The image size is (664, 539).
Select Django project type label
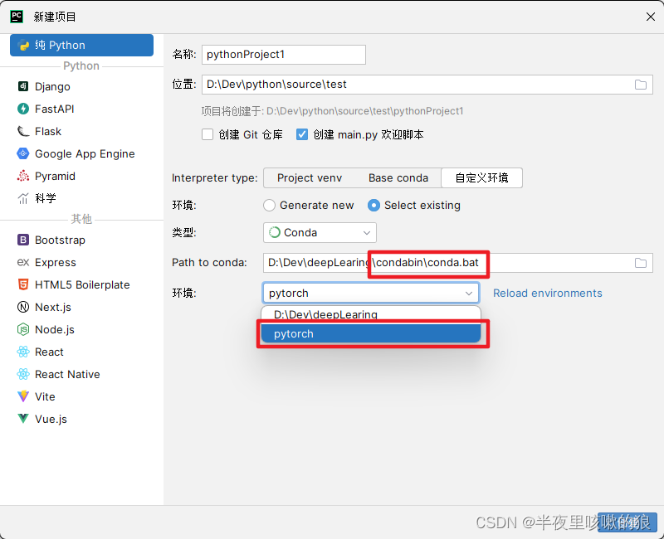pyautogui.click(x=52, y=86)
